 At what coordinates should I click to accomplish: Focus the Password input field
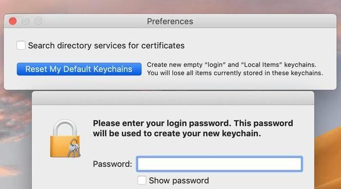[x=219, y=164]
